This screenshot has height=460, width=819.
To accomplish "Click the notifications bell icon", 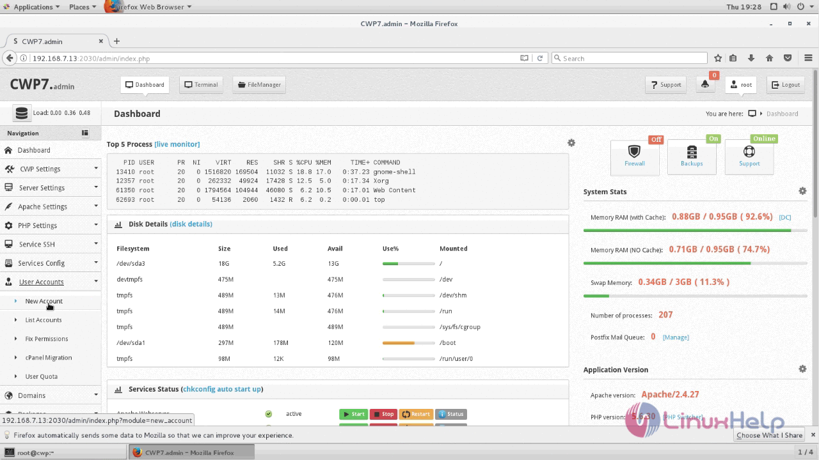I will pos(705,84).
